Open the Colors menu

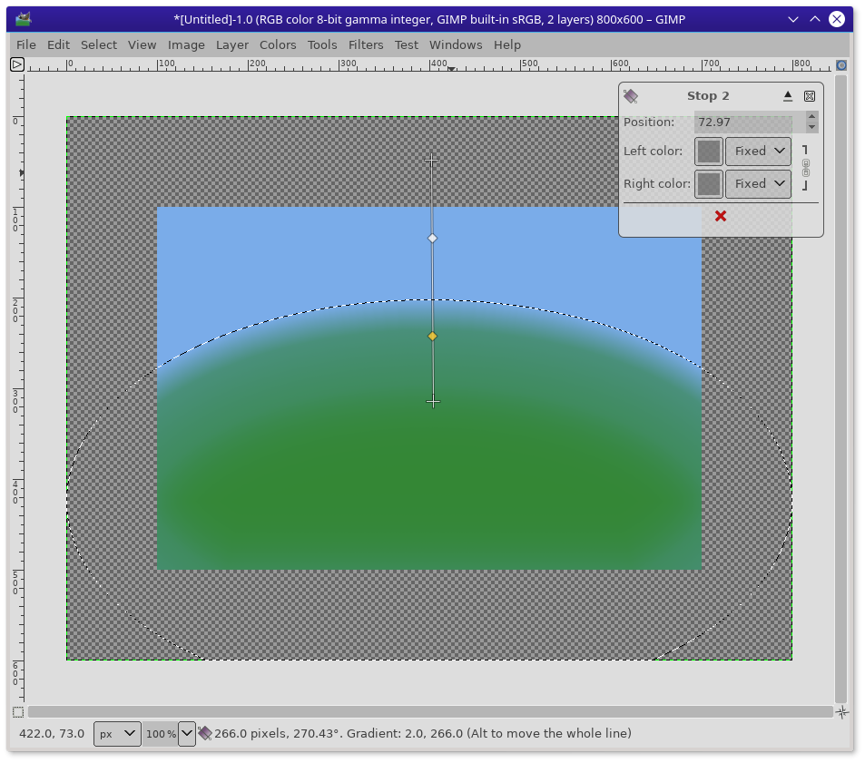(278, 44)
